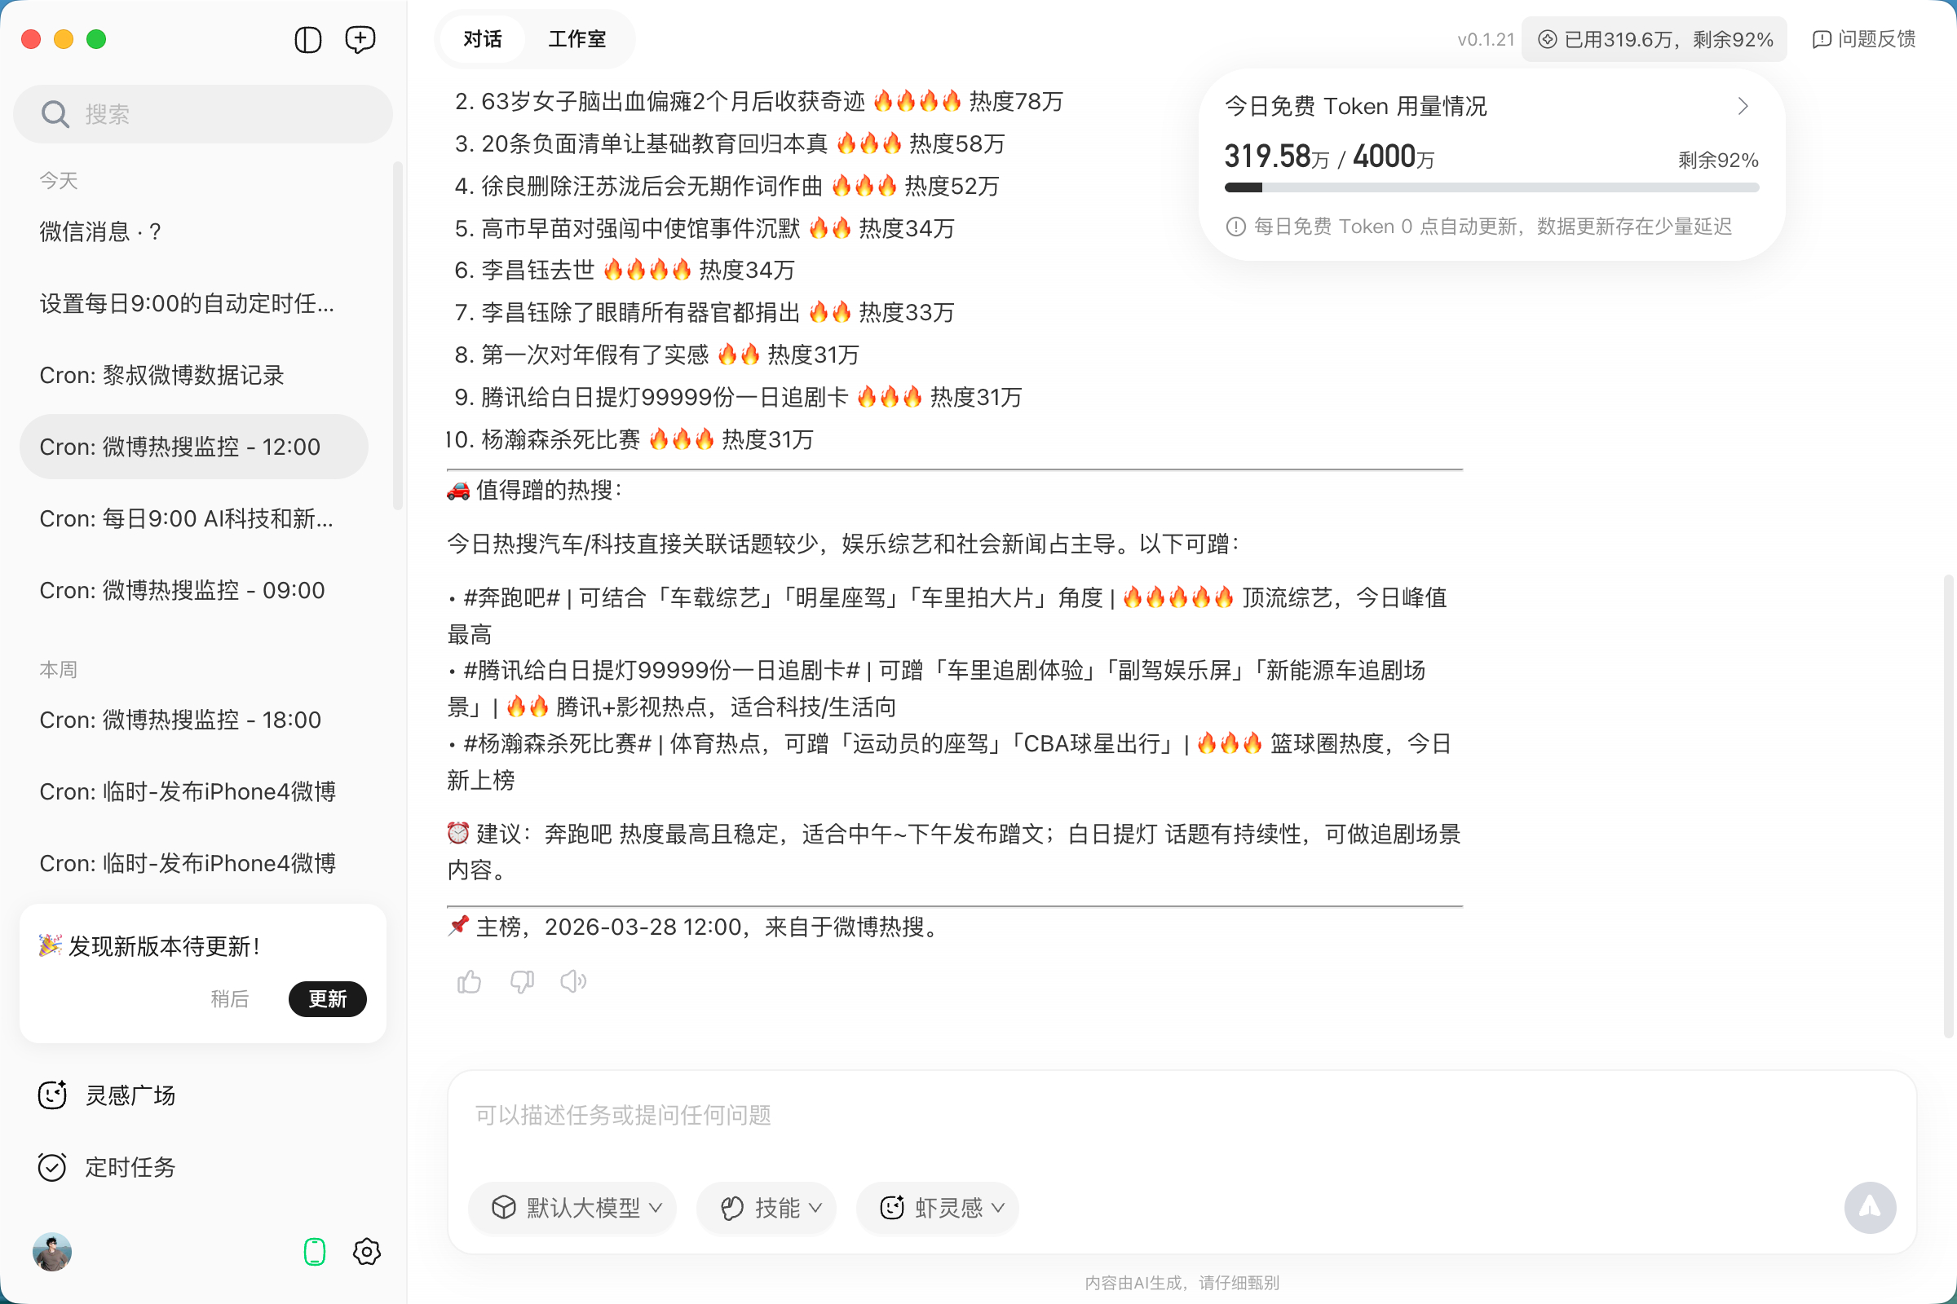This screenshot has width=1957, height=1304.
Task: Check token usage via 已用319.6万 indicator
Action: pyautogui.click(x=1654, y=39)
